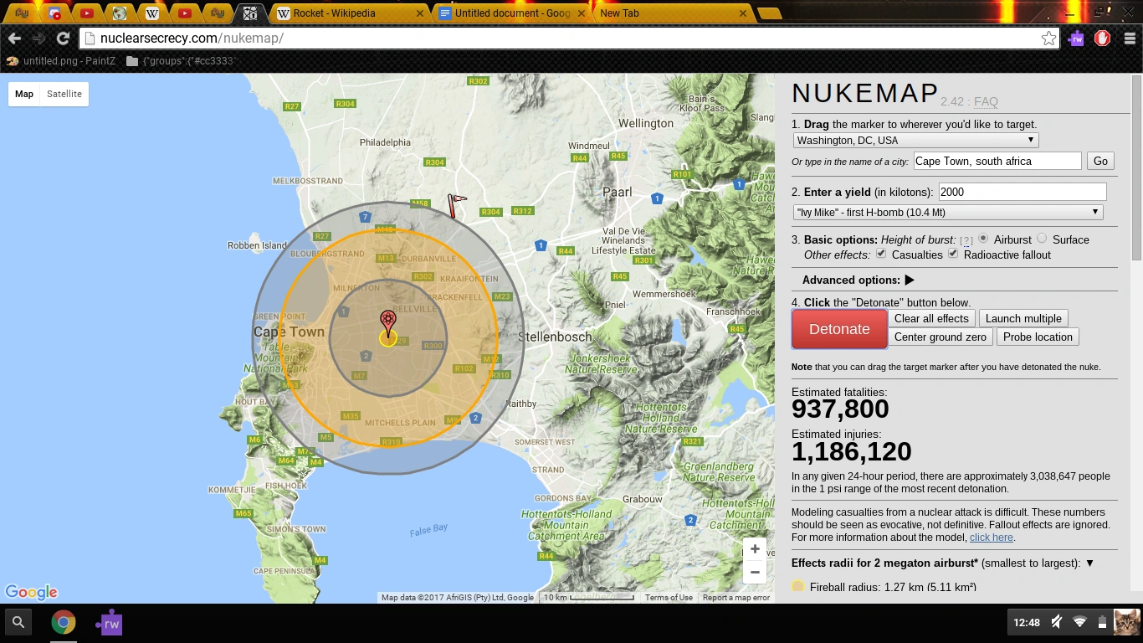1143x643 pixels.
Task: Select the active NUKEMAP pinned tab
Action: tap(249, 13)
